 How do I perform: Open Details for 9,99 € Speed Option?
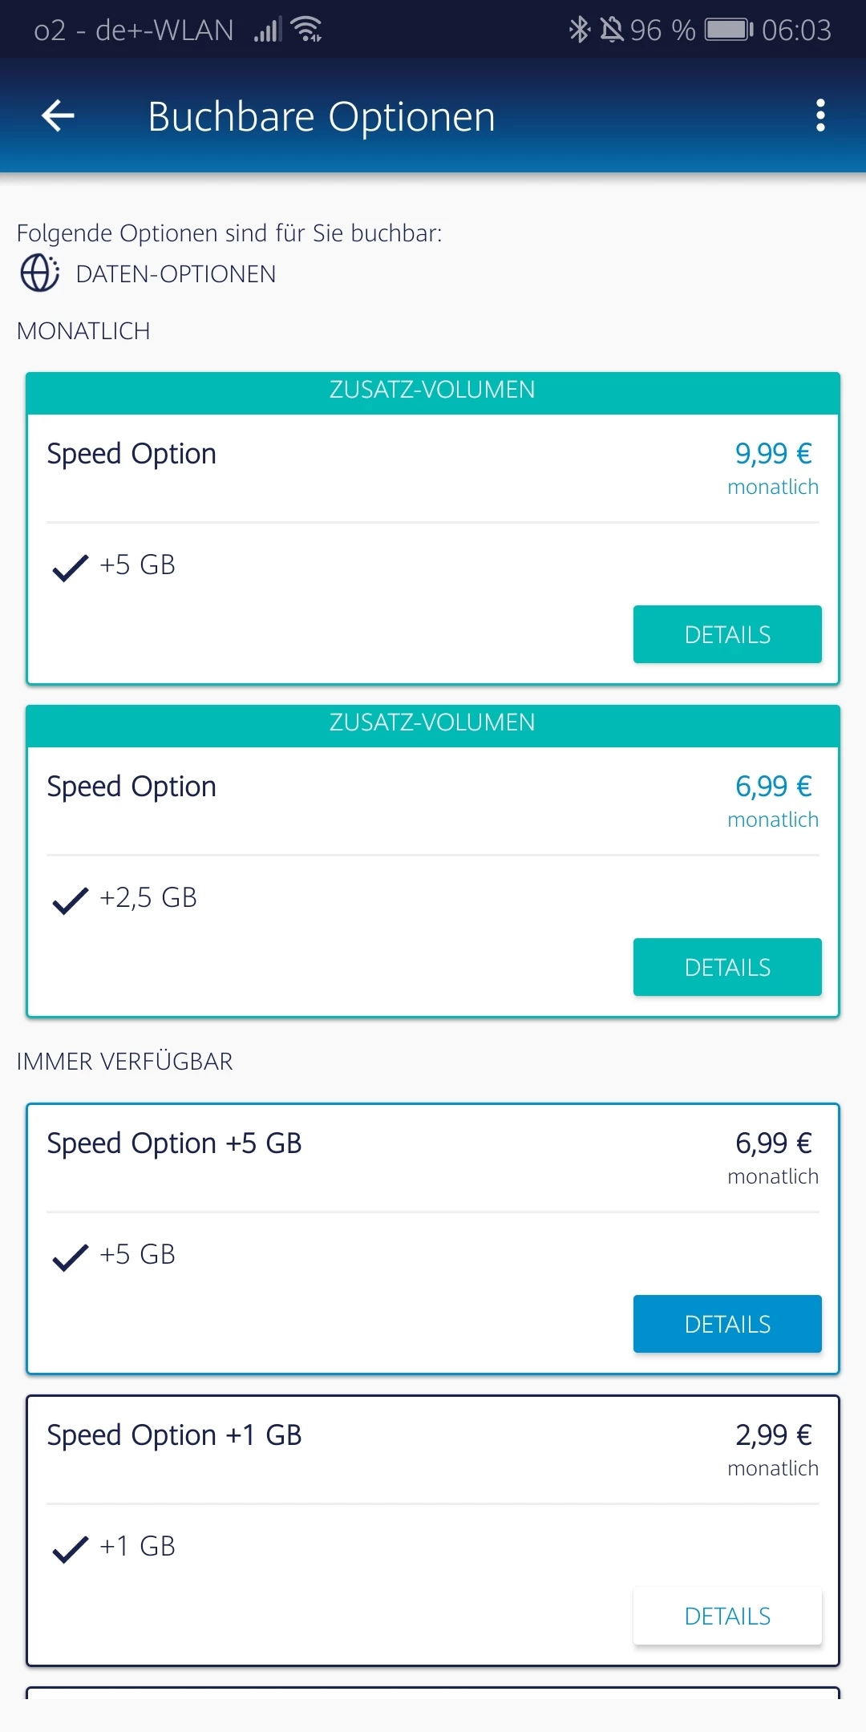click(727, 634)
